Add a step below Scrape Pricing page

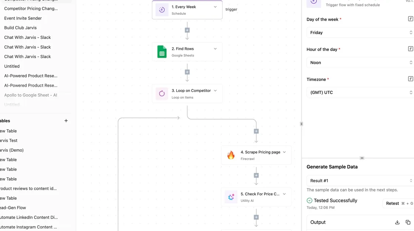click(x=256, y=175)
